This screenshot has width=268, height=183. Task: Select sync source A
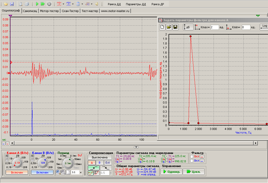coord(92,163)
